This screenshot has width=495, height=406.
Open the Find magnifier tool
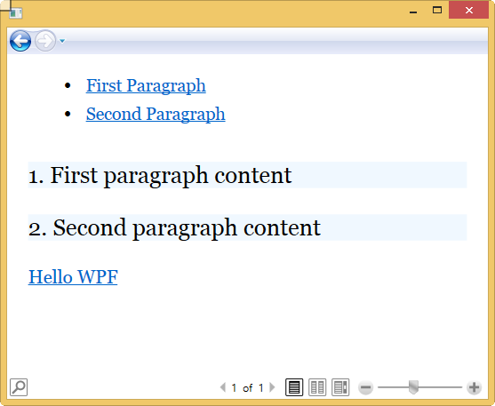click(x=19, y=387)
